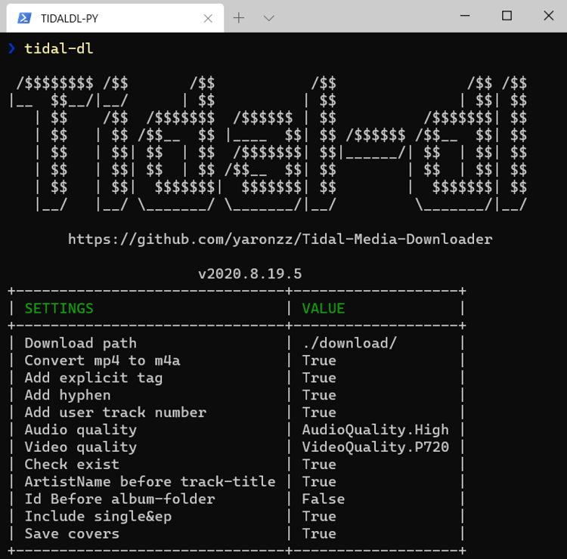Click the Check exist label
This screenshot has height=559, width=567.
pos(72,465)
